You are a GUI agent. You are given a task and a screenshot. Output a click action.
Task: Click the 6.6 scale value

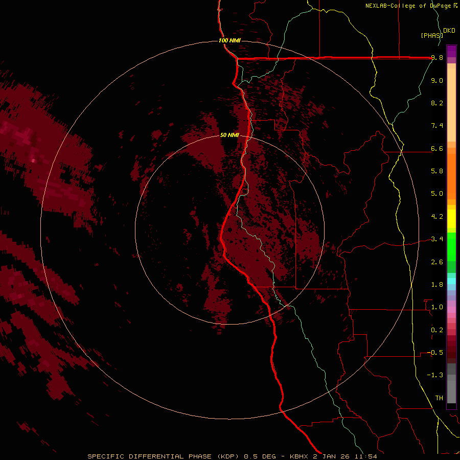coord(437,149)
